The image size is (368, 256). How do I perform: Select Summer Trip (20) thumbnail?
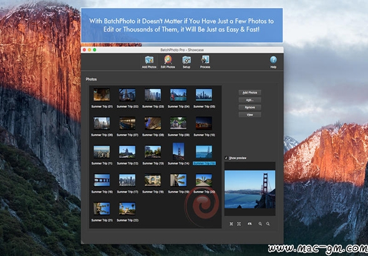(204, 180)
